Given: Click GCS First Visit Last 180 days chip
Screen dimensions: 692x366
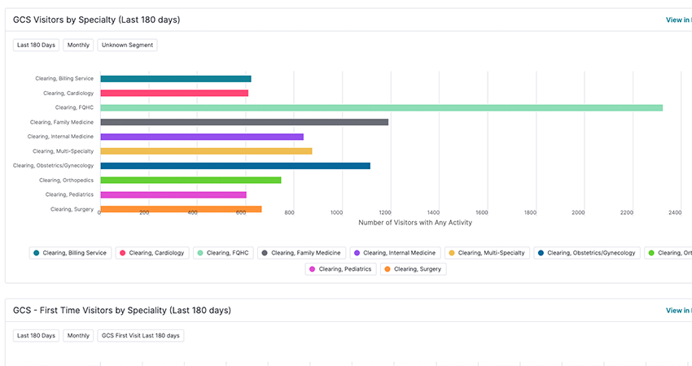Looking at the screenshot, I should 140,336.
